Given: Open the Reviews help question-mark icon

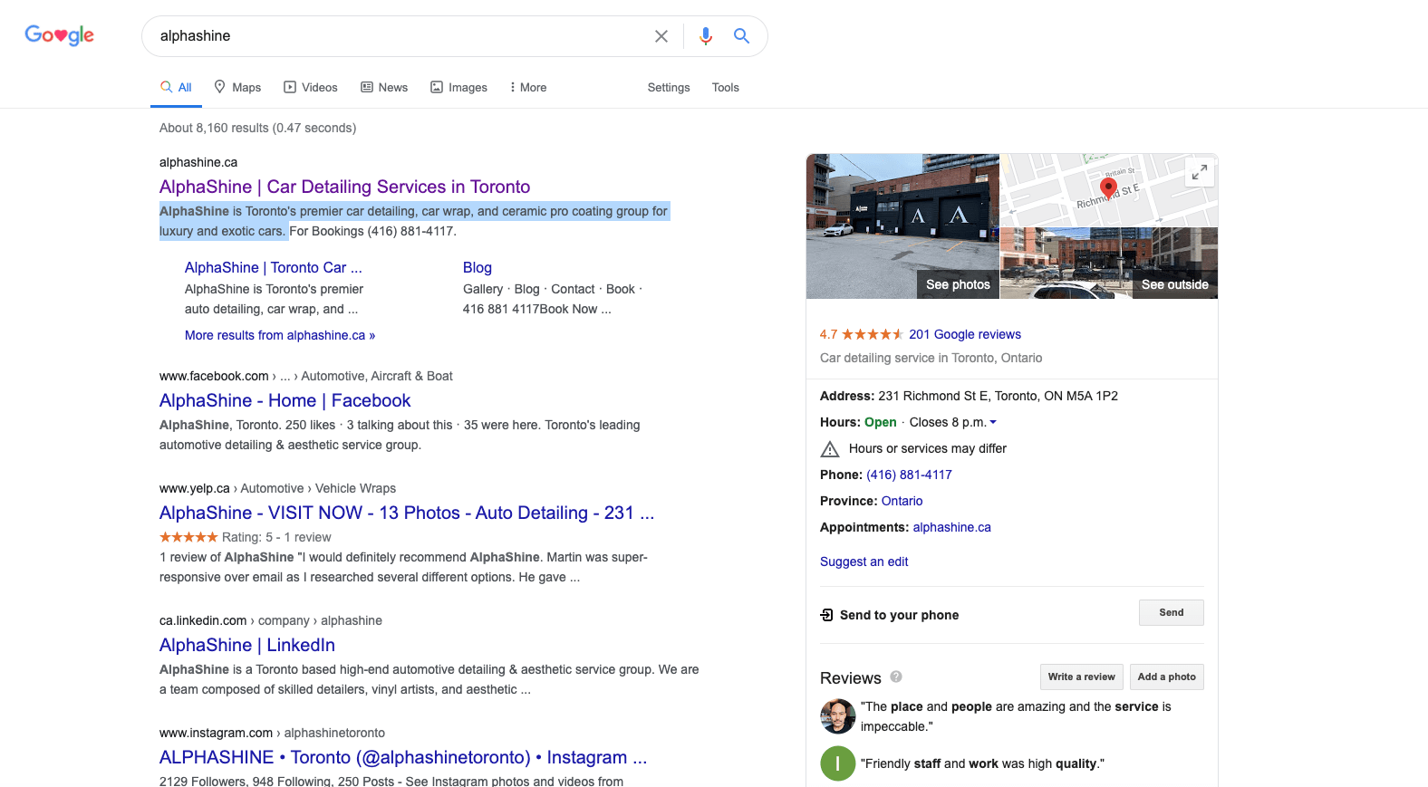Looking at the screenshot, I should [x=896, y=677].
